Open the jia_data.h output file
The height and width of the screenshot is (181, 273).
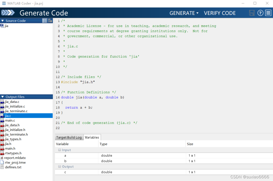click(26, 125)
